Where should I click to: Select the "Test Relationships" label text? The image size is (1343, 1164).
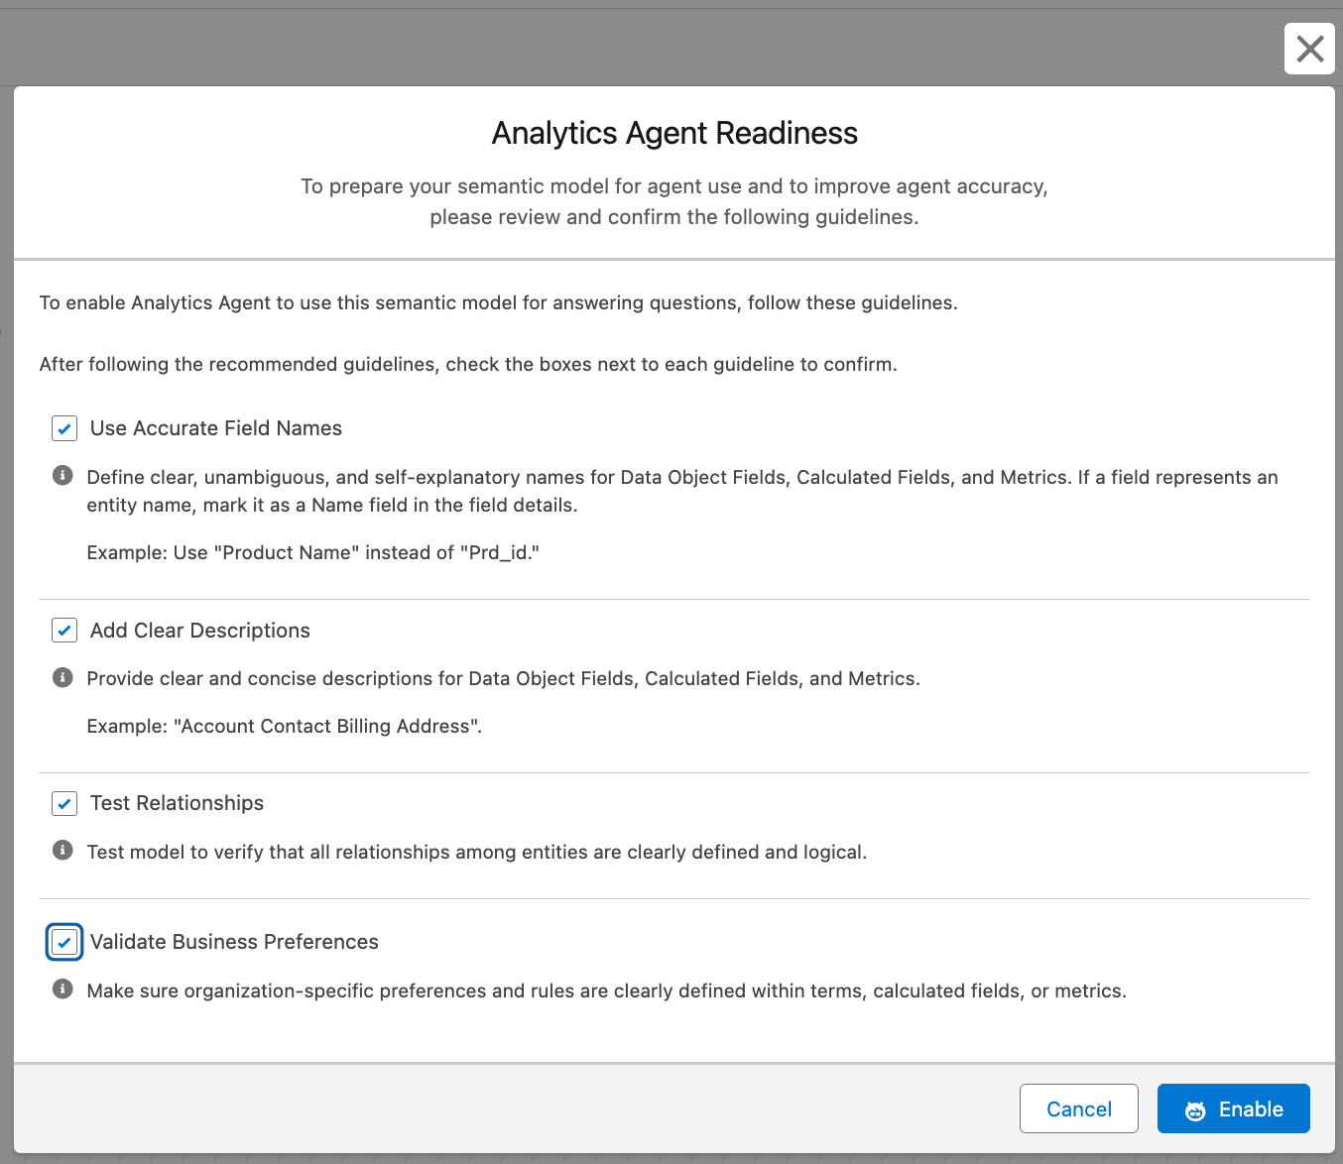(177, 803)
